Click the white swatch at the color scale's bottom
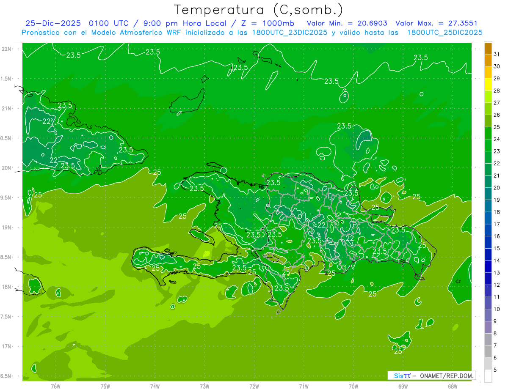 click(x=488, y=376)
